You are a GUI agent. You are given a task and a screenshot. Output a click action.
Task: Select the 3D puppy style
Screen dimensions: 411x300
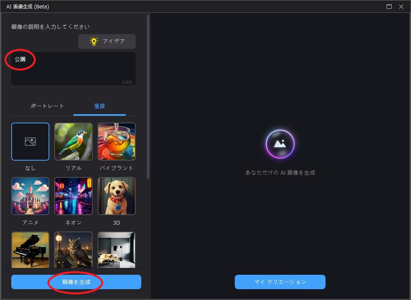click(x=116, y=196)
